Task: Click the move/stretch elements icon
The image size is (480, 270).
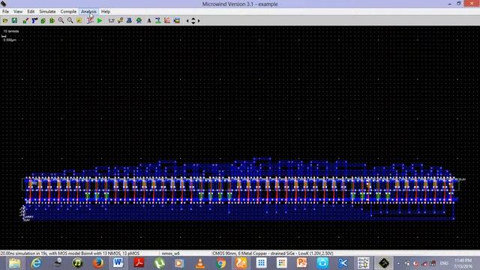Action: 52,20
